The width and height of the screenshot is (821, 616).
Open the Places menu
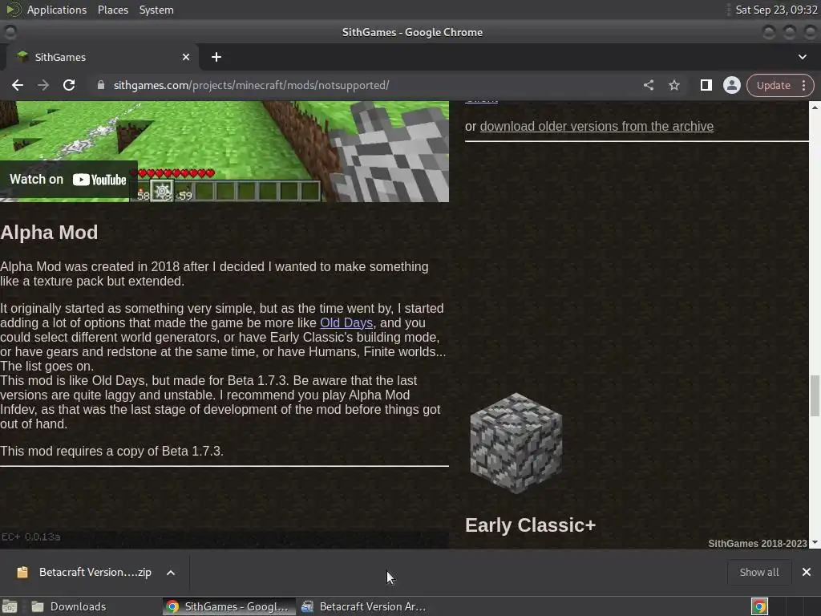coord(112,10)
